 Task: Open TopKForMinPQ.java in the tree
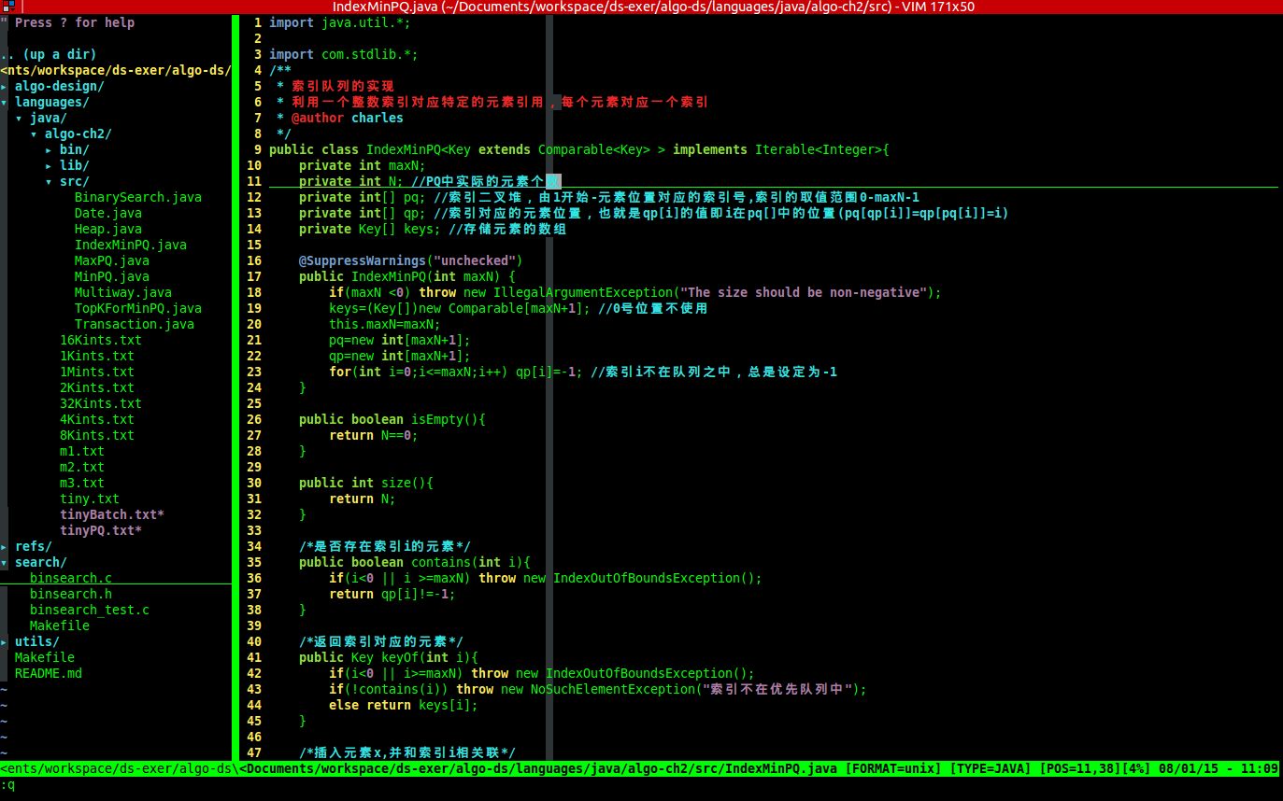(x=137, y=309)
